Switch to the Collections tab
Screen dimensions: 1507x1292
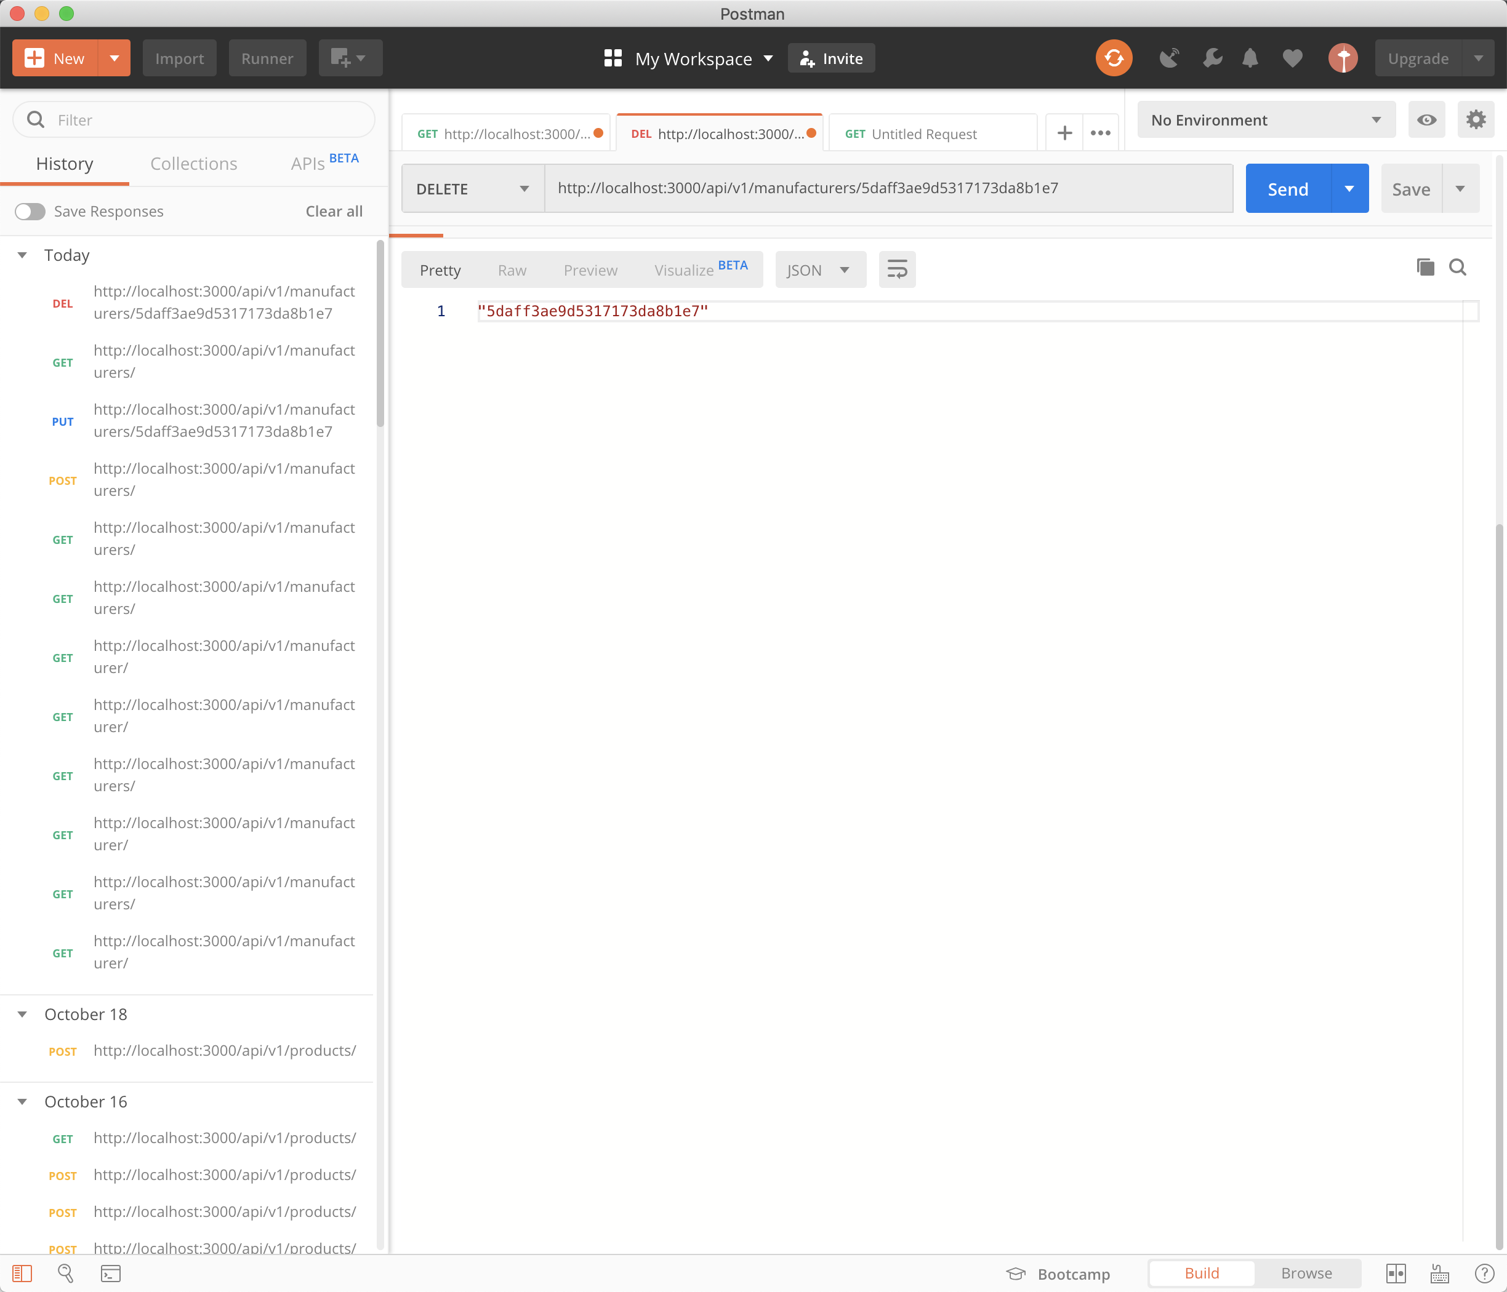coord(193,164)
